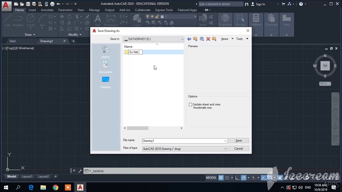Open Google Chrome from the taskbar
This screenshot has width=342, height=192.
[x=55, y=187]
